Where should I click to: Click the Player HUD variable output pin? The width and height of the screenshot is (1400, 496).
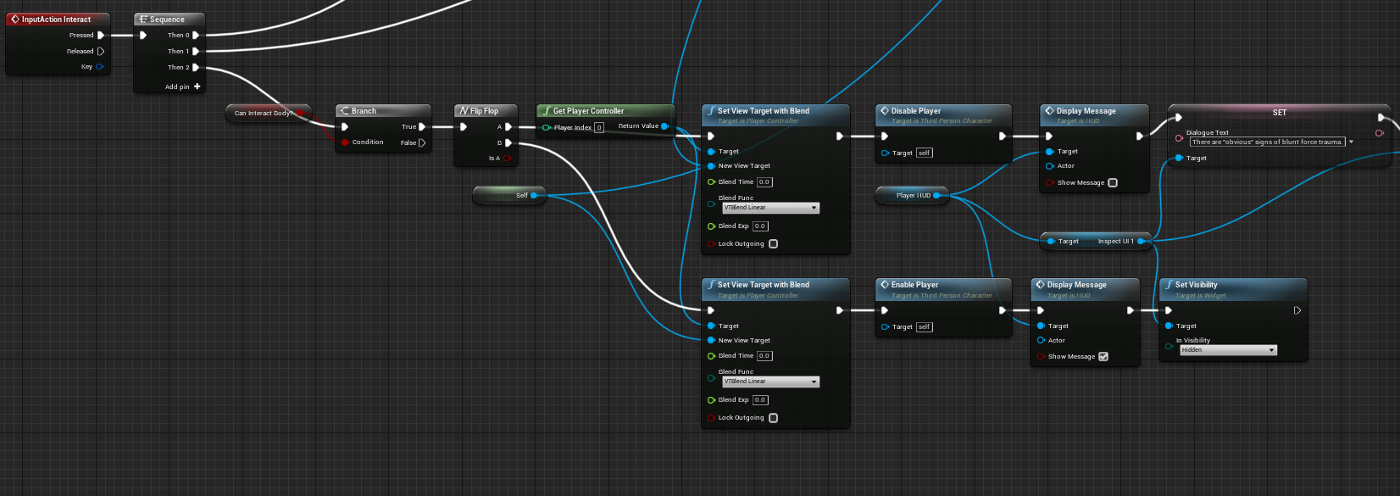pos(936,196)
